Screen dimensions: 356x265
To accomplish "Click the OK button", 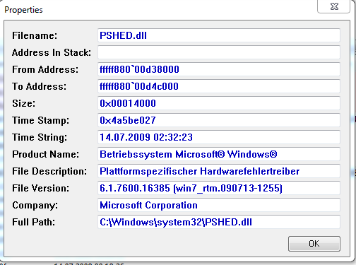I will [x=314, y=244].
